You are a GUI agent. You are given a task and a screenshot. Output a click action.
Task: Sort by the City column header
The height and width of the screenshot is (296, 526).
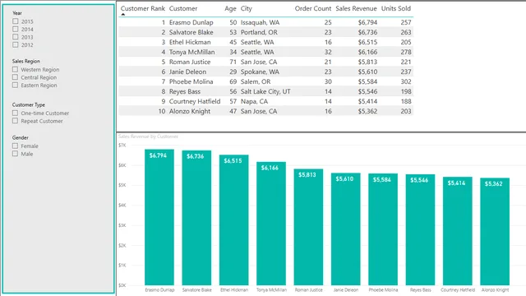click(x=247, y=8)
